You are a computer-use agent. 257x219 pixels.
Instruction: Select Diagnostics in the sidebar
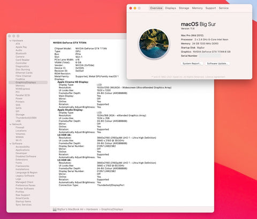point(22,66)
